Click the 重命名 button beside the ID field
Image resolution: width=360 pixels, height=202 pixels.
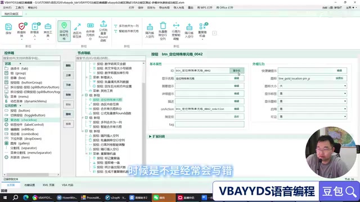pyautogui.click(x=236, y=71)
